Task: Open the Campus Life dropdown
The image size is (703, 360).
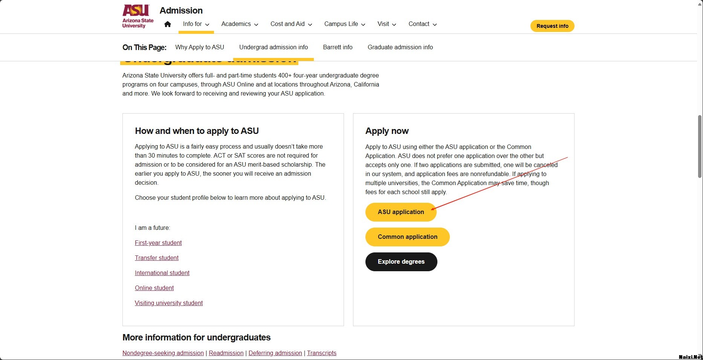Action: [345, 24]
